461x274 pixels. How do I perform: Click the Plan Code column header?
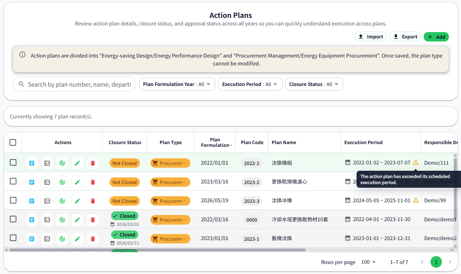(x=252, y=142)
